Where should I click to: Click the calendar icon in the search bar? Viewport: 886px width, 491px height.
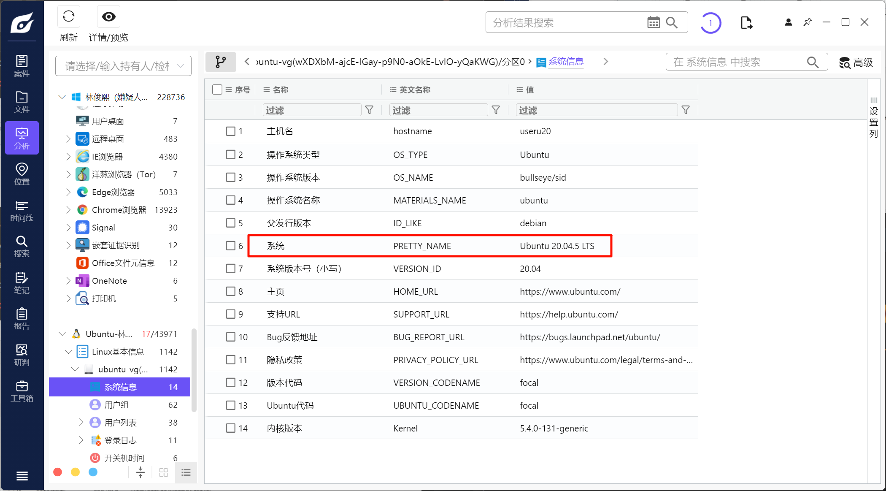(x=653, y=23)
